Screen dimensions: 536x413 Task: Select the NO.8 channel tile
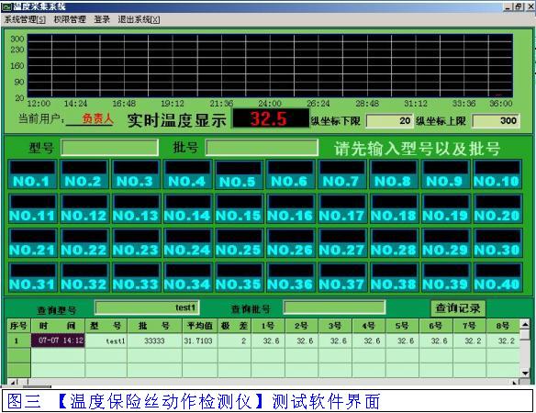pyautogui.click(x=394, y=174)
